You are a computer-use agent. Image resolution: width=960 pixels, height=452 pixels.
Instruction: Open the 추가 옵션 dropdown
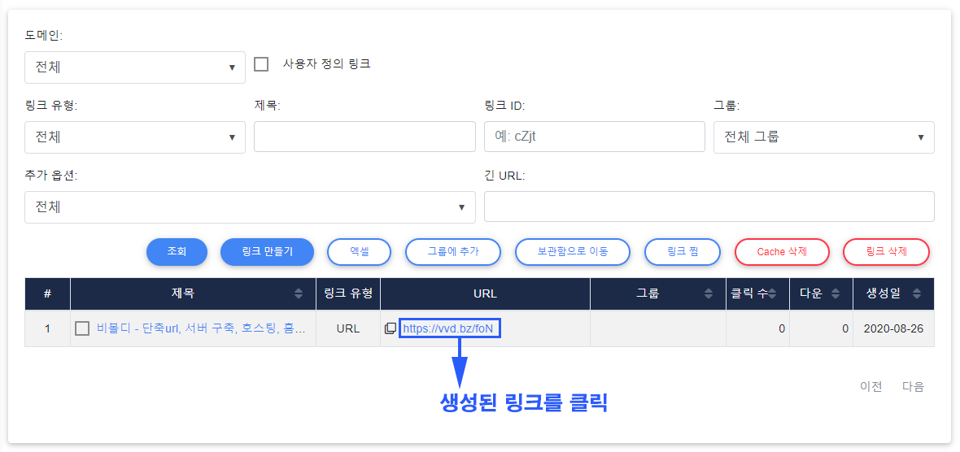point(250,207)
